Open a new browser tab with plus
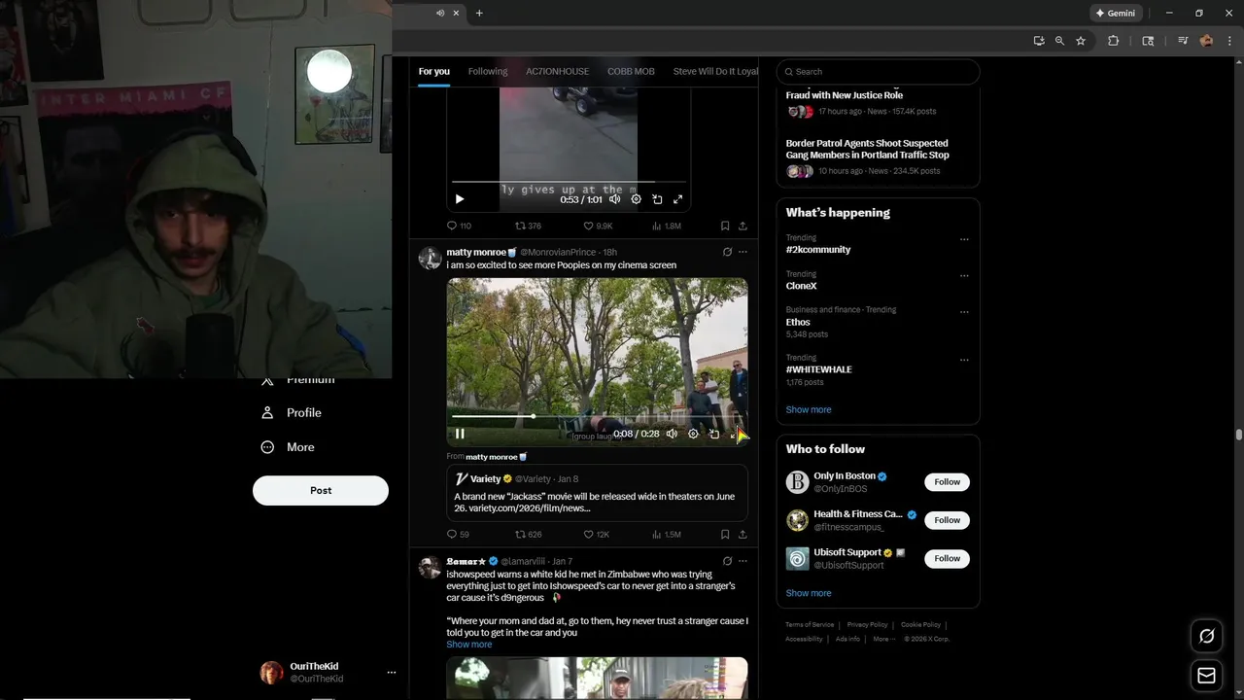This screenshot has width=1244, height=700. pyautogui.click(x=479, y=13)
